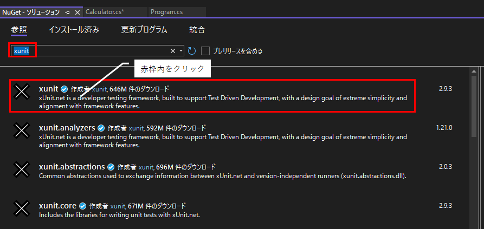
Task: Click the package list vertical scrollbar thumb
Action: point(474,106)
